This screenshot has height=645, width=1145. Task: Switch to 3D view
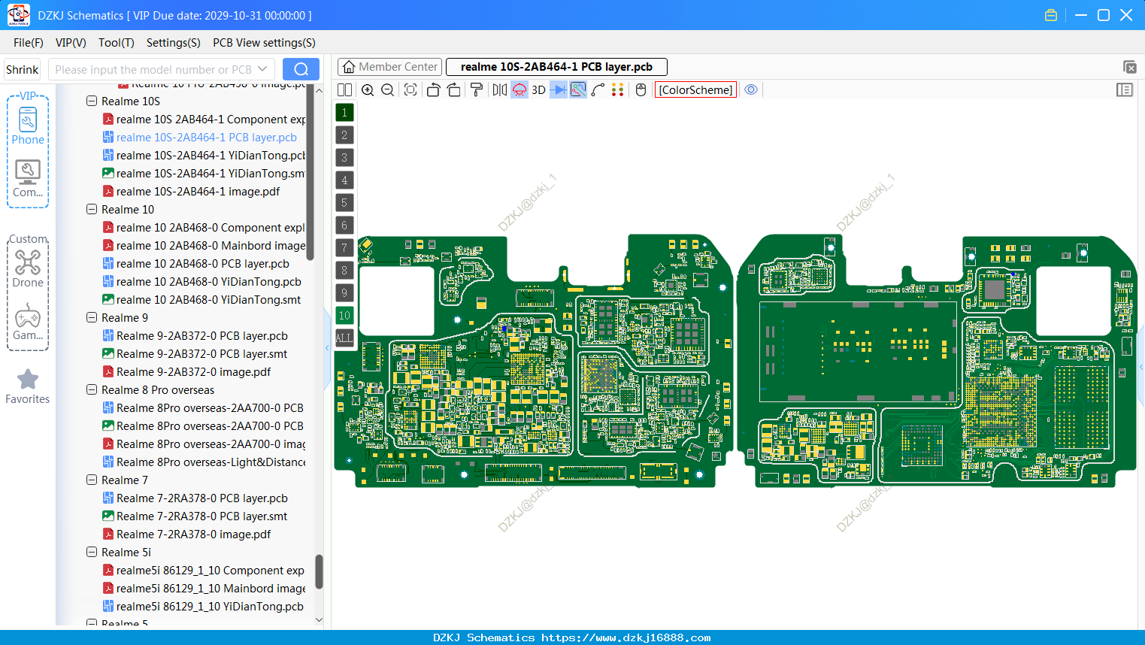point(538,90)
